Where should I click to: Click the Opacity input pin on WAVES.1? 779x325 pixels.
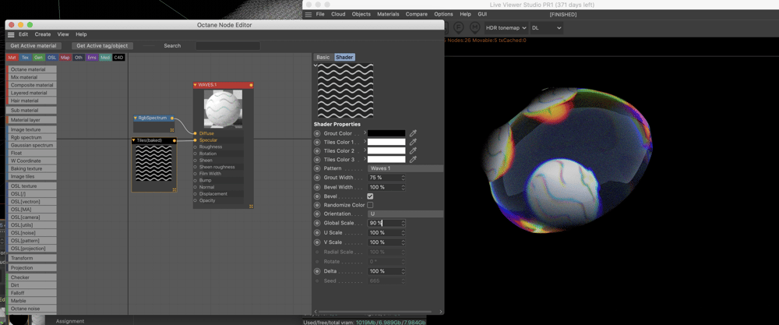(196, 200)
